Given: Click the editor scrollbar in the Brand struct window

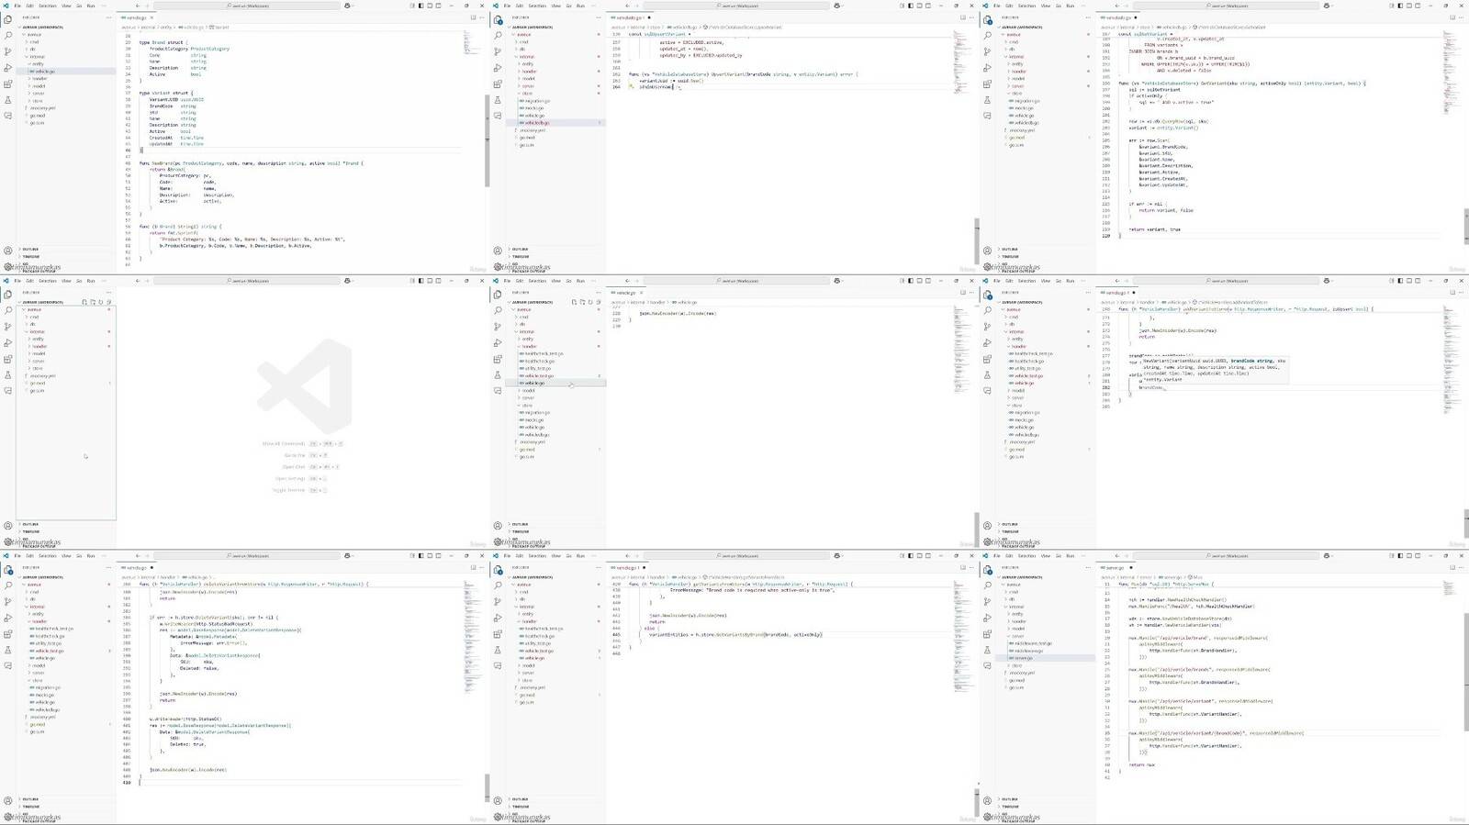Looking at the screenshot, I should click(x=488, y=140).
